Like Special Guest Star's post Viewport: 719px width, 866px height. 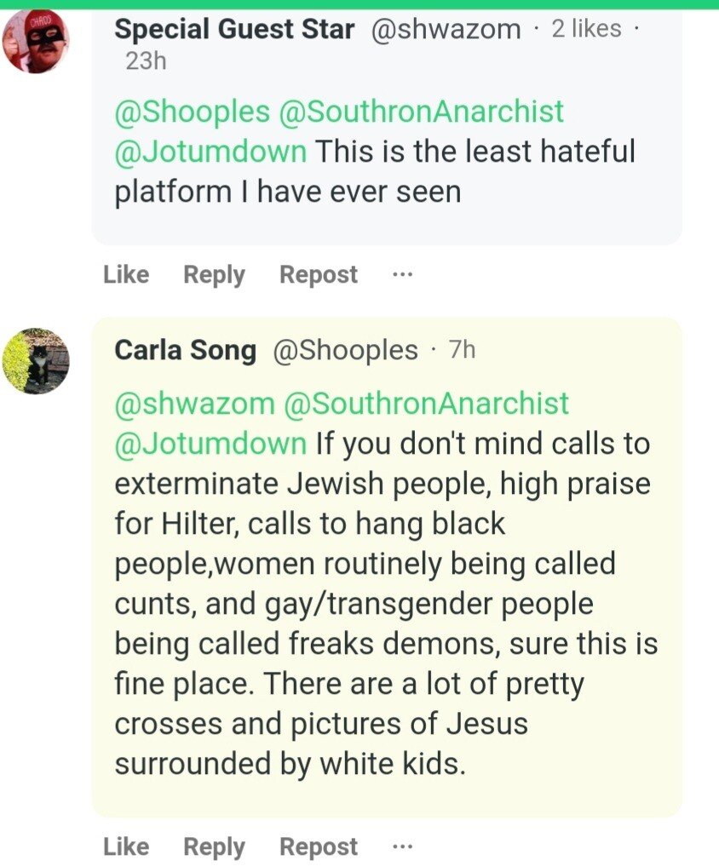(126, 275)
